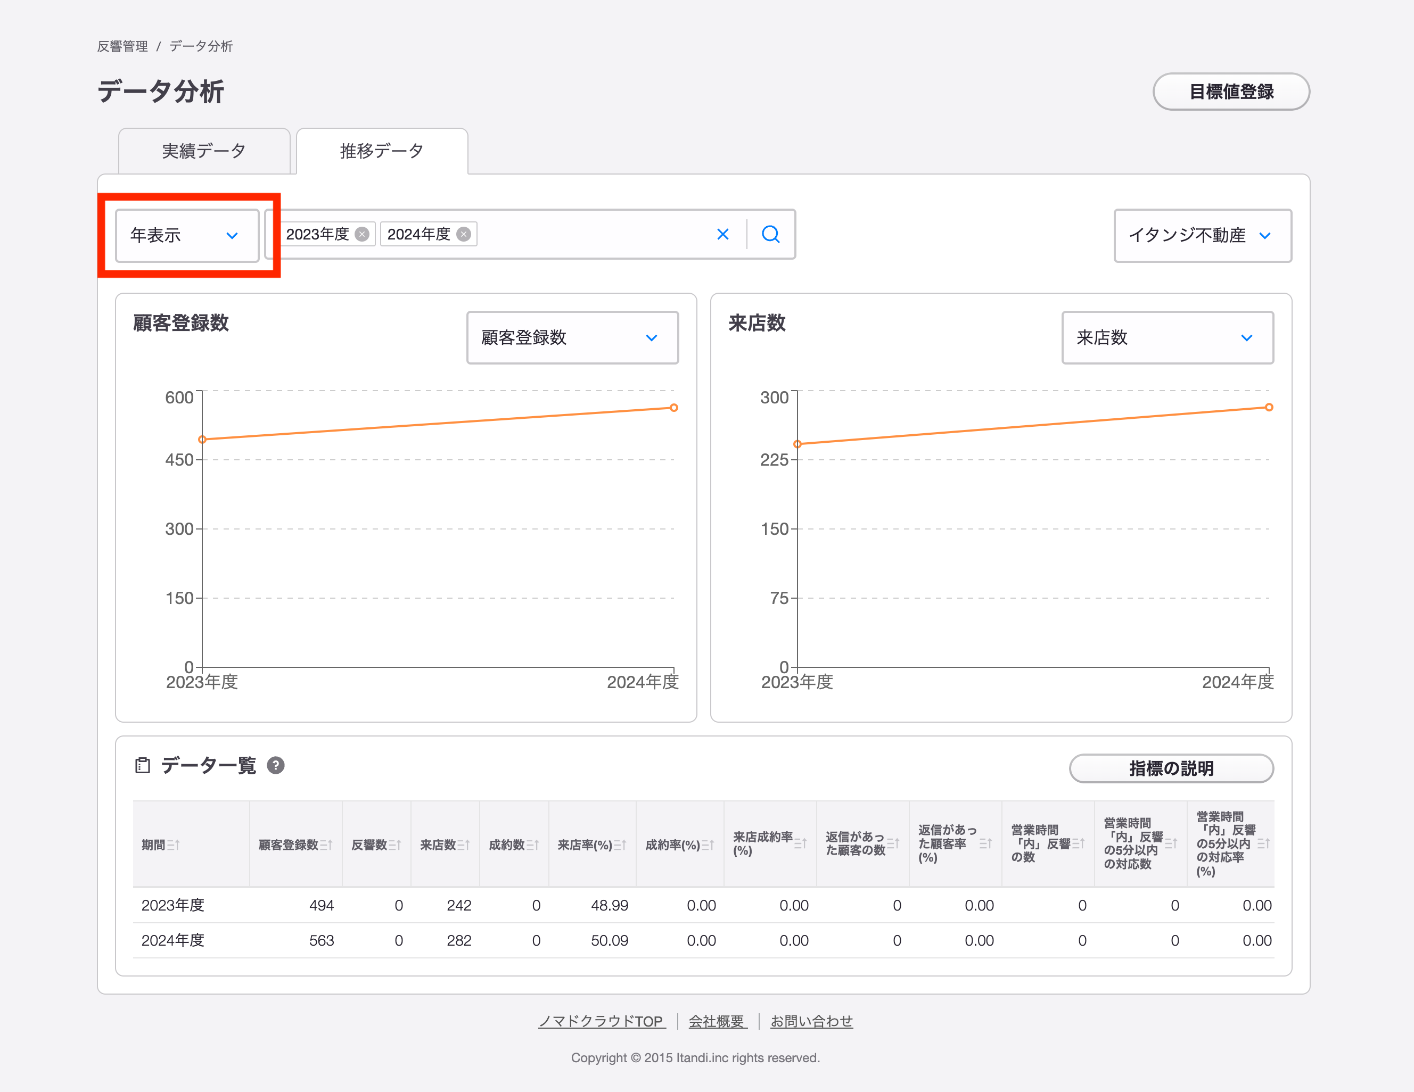Click the 2024年度 data point on 来店数 chart

[x=1269, y=407]
